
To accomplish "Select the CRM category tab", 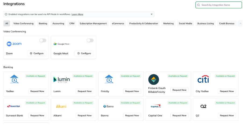I will 72,23.
